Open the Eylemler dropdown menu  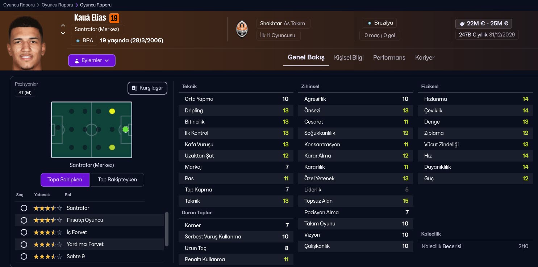pos(92,61)
